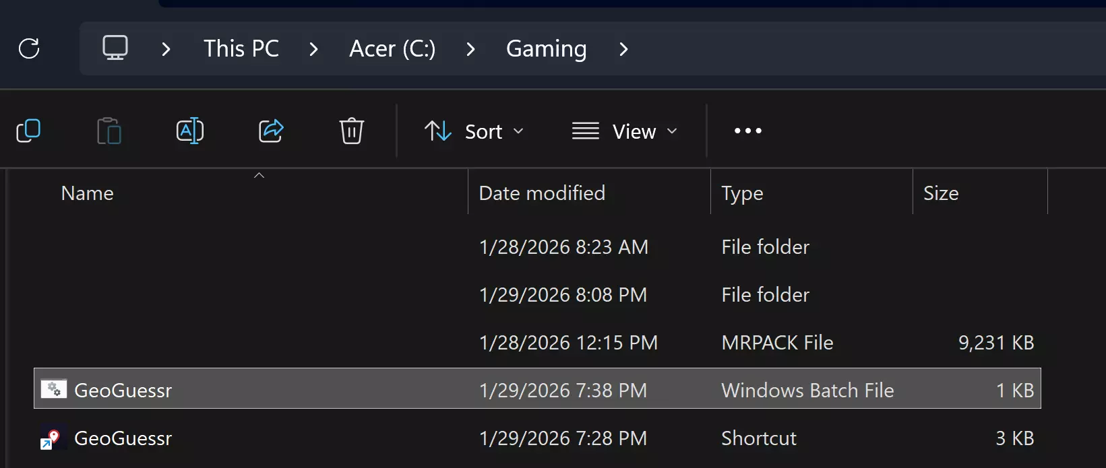Viewport: 1106px width, 468px height.
Task: Select the GeoGuessr Windows Batch File
Action: (123, 390)
